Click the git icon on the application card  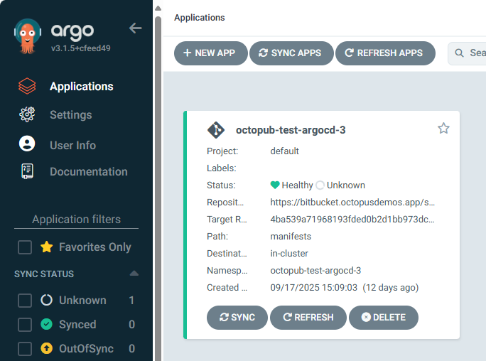point(216,130)
